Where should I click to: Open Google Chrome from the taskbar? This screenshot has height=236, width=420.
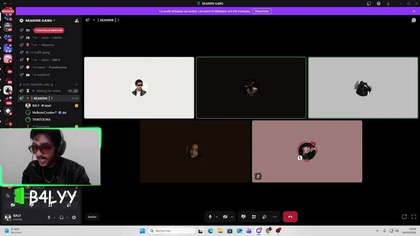point(268,231)
